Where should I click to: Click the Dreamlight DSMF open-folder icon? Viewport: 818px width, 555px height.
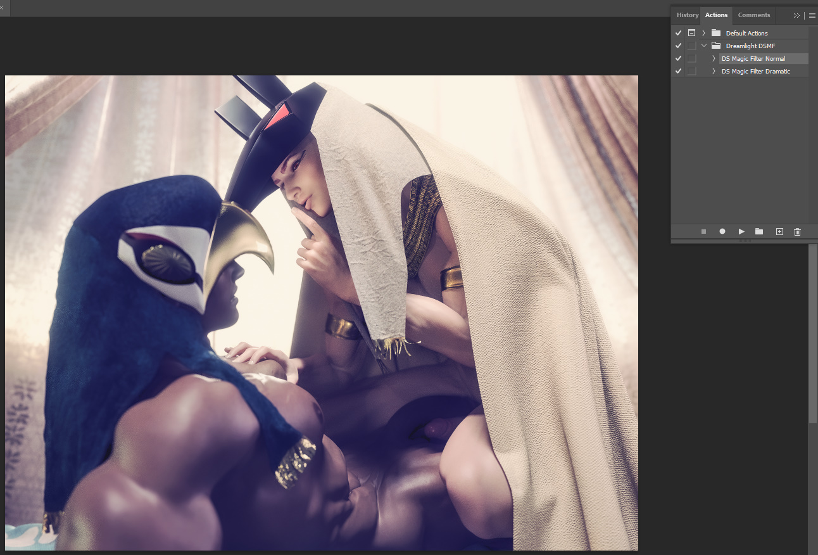click(716, 46)
